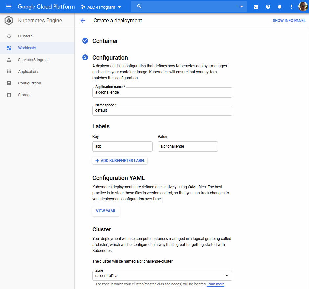Image resolution: width=309 pixels, height=289 pixels.
Task: Open the three-dot settings menu
Action: pyautogui.click(x=292, y=7)
